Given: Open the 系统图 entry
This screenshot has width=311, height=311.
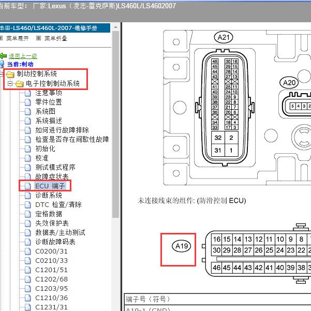Looking at the screenshot, I should tap(45, 111).
